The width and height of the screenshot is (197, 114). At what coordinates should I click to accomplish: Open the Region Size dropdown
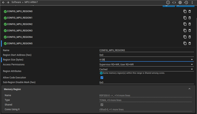147,60
